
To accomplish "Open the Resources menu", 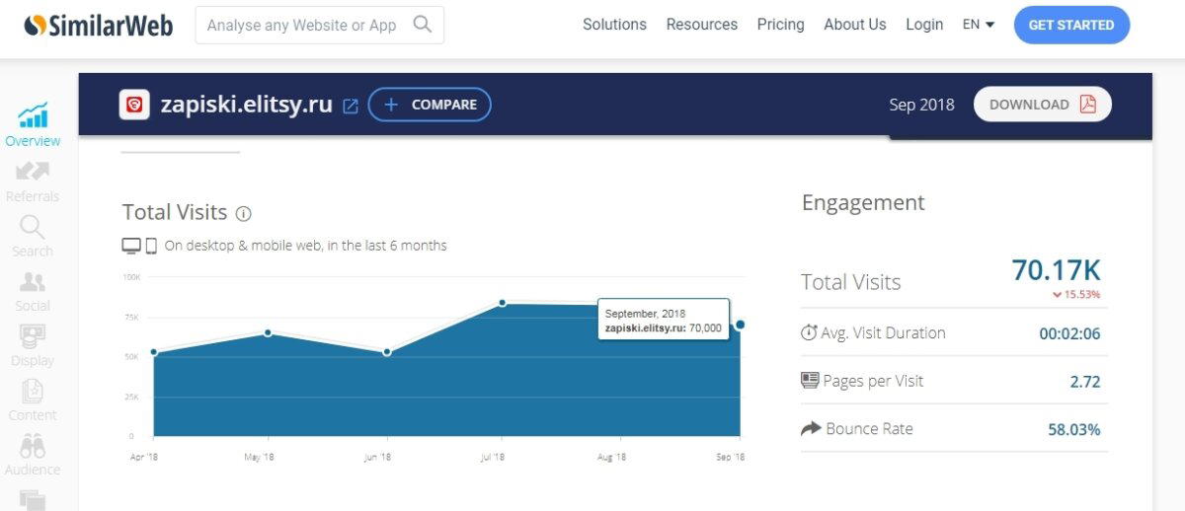I will 702,25.
